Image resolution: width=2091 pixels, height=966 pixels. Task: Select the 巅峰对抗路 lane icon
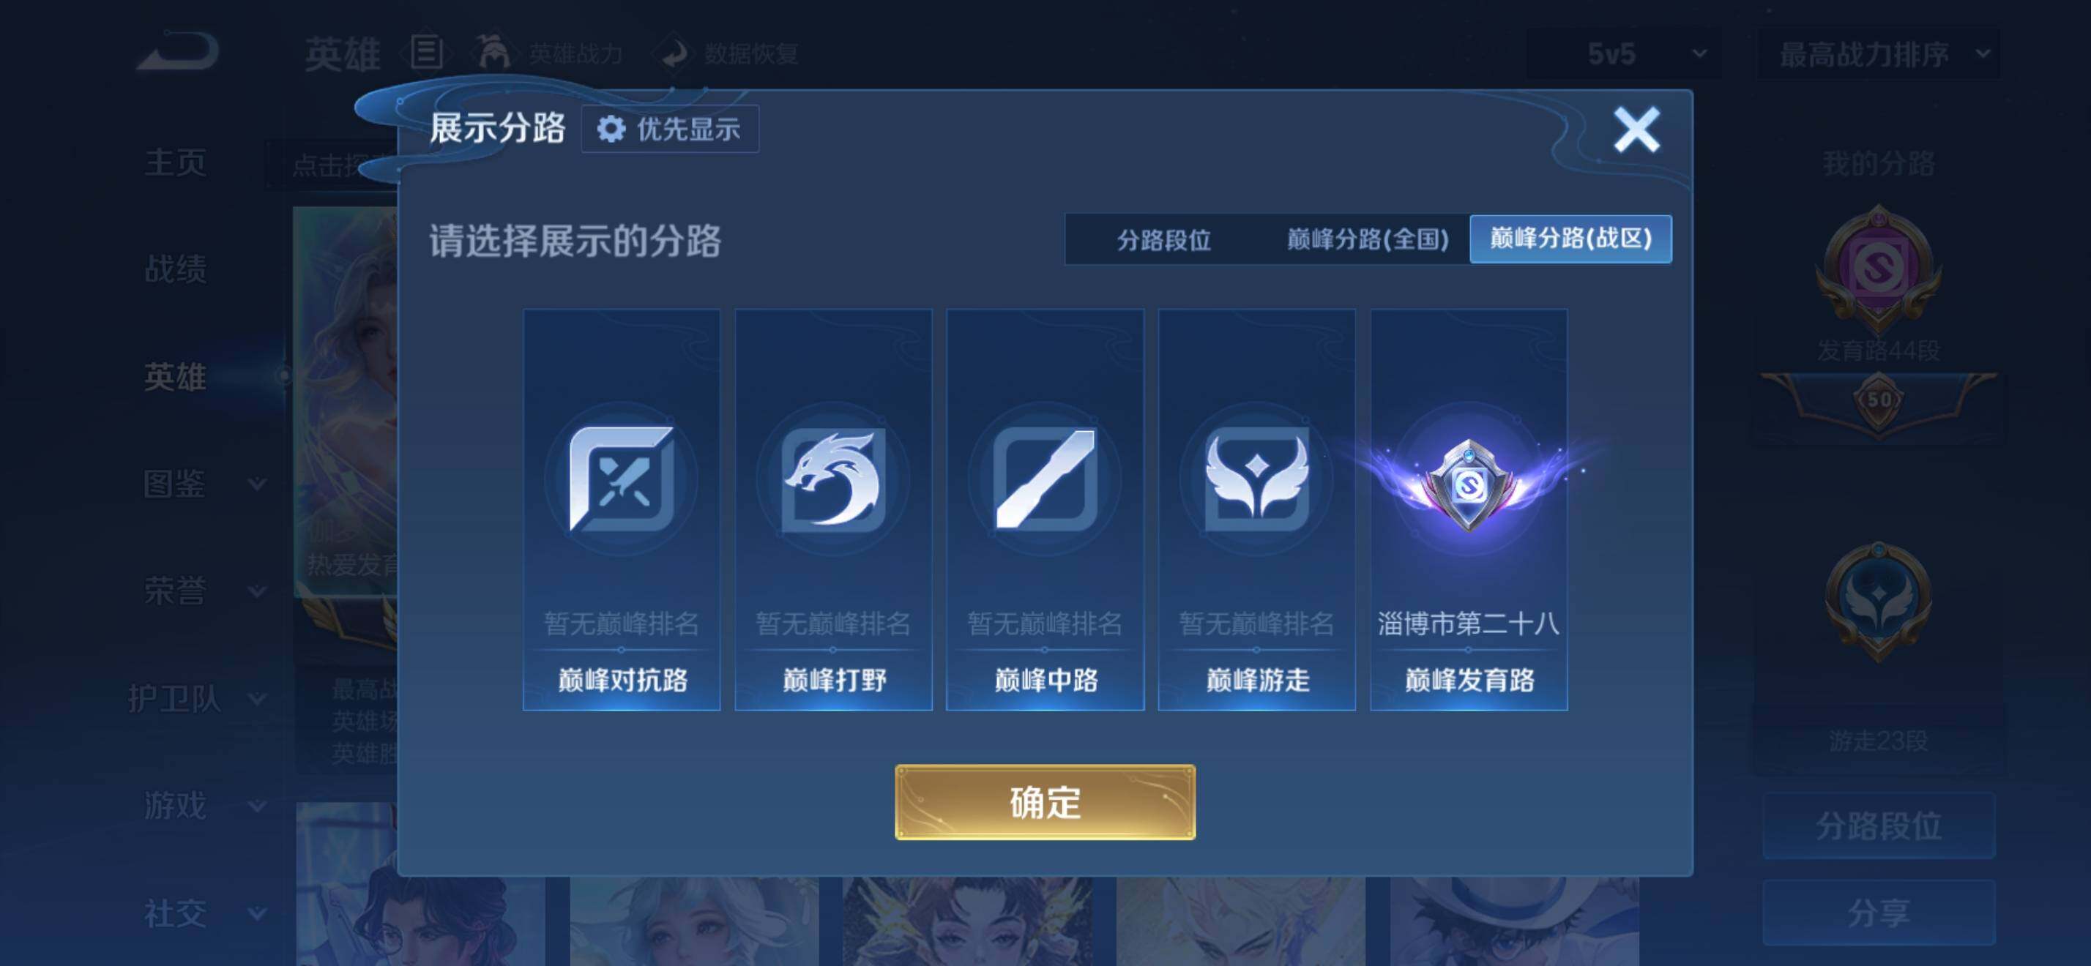point(622,479)
